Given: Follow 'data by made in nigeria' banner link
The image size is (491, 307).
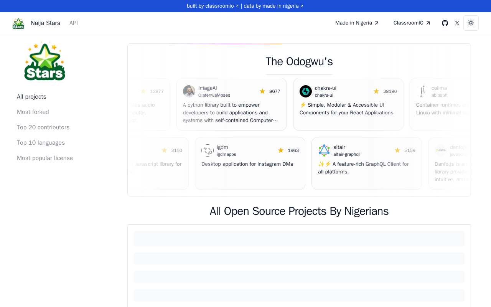Looking at the screenshot, I should (274, 6).
